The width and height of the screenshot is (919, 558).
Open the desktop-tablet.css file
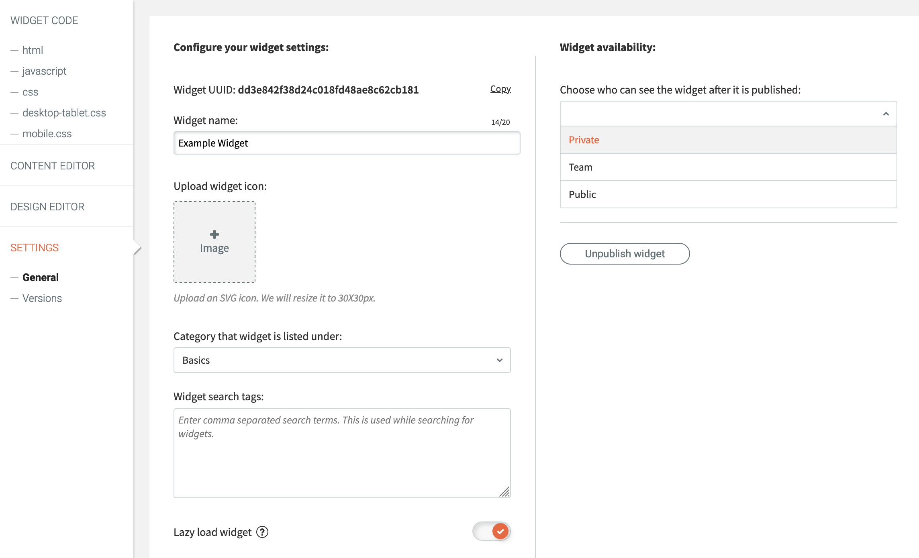click(x=64, y=113)
